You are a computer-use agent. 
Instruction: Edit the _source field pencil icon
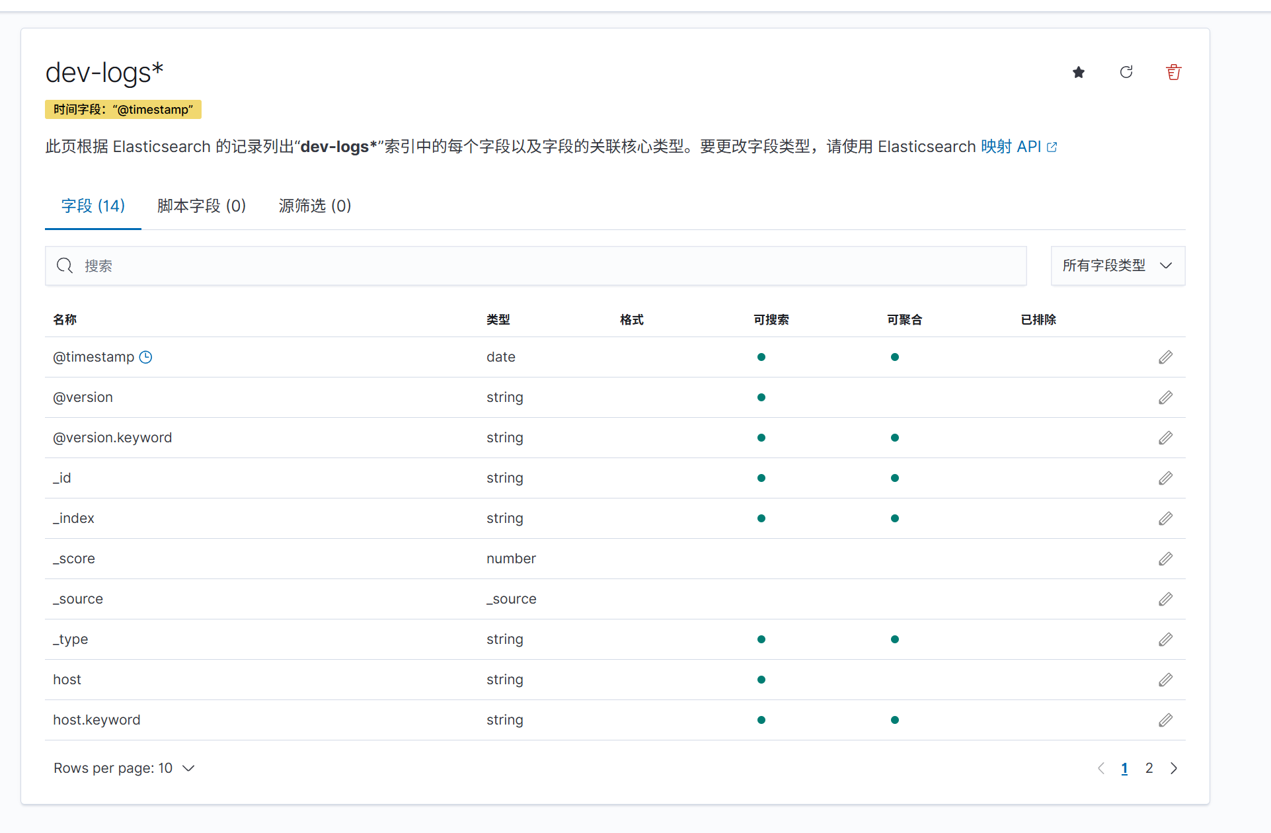(1165, 599)
